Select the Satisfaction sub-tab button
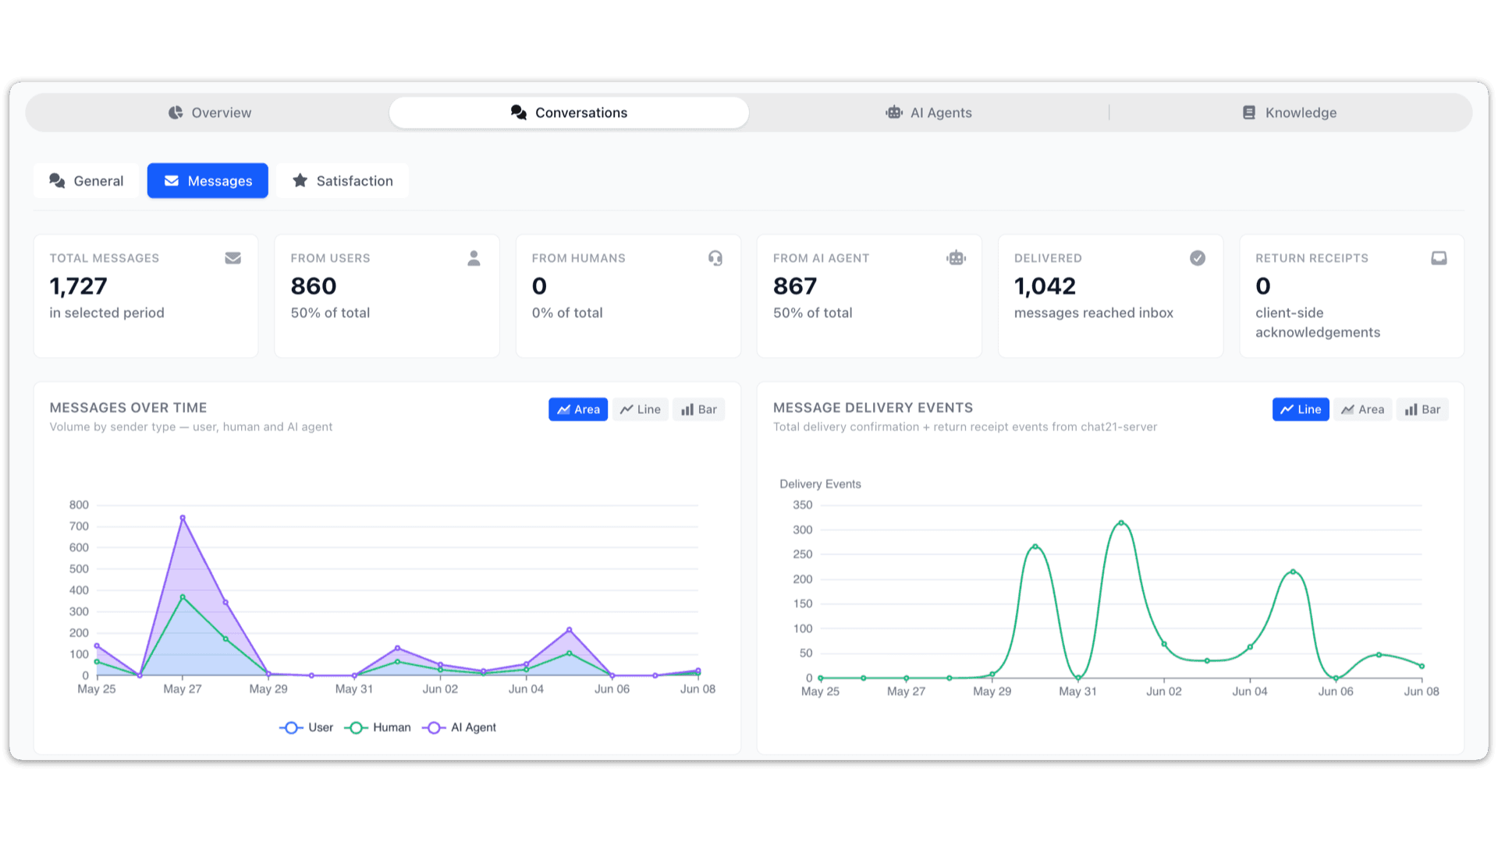 tap(343, 181)
